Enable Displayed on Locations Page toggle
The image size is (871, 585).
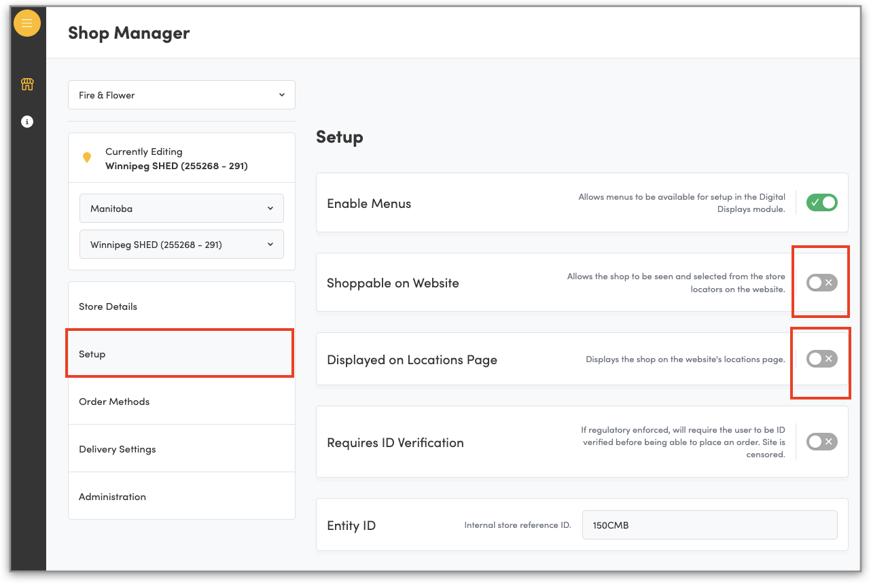821,359
